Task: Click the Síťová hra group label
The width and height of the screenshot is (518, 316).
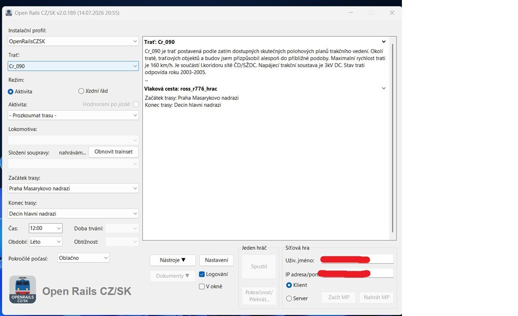Action: (297, 248)
